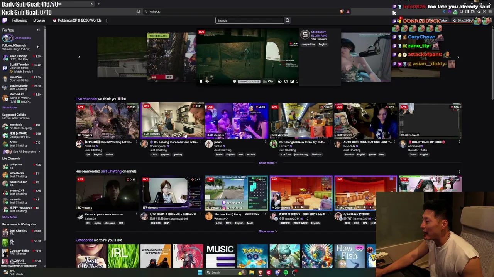Show more live channels you'll like
This screenshot has height=277, width=494.
pos(268,163)
